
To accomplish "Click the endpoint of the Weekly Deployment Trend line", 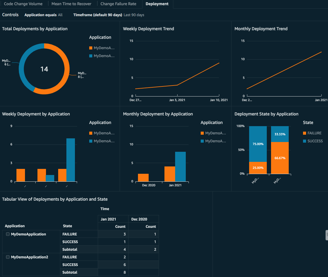I will point(219,63).
